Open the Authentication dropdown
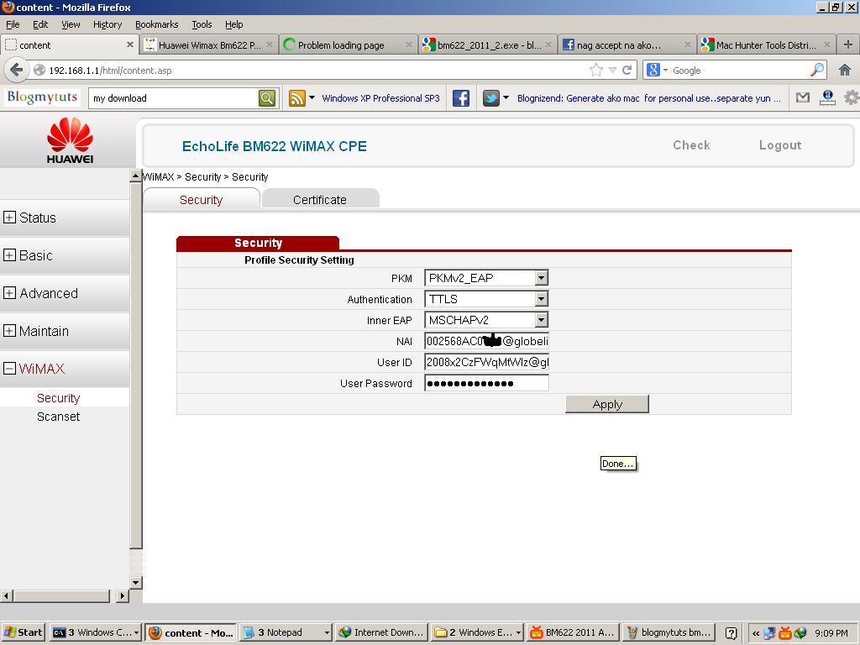This screenshot has height=645, width=860. (x=542, y=298)
